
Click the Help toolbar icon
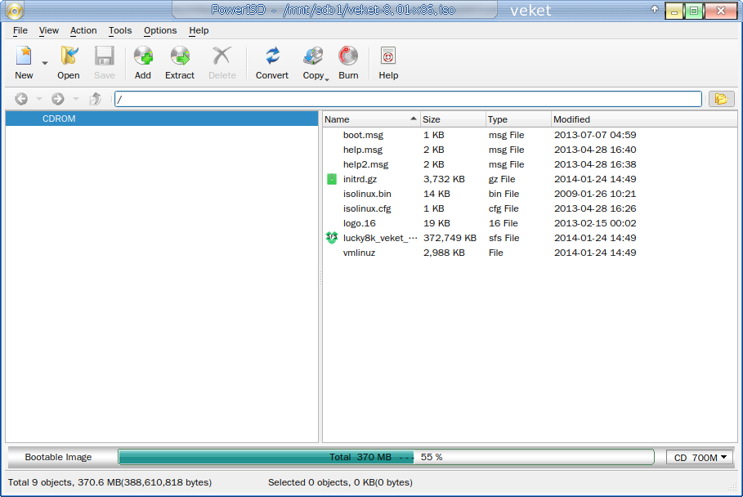click(x=388, y=56)
